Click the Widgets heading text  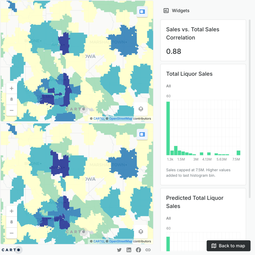181,11
